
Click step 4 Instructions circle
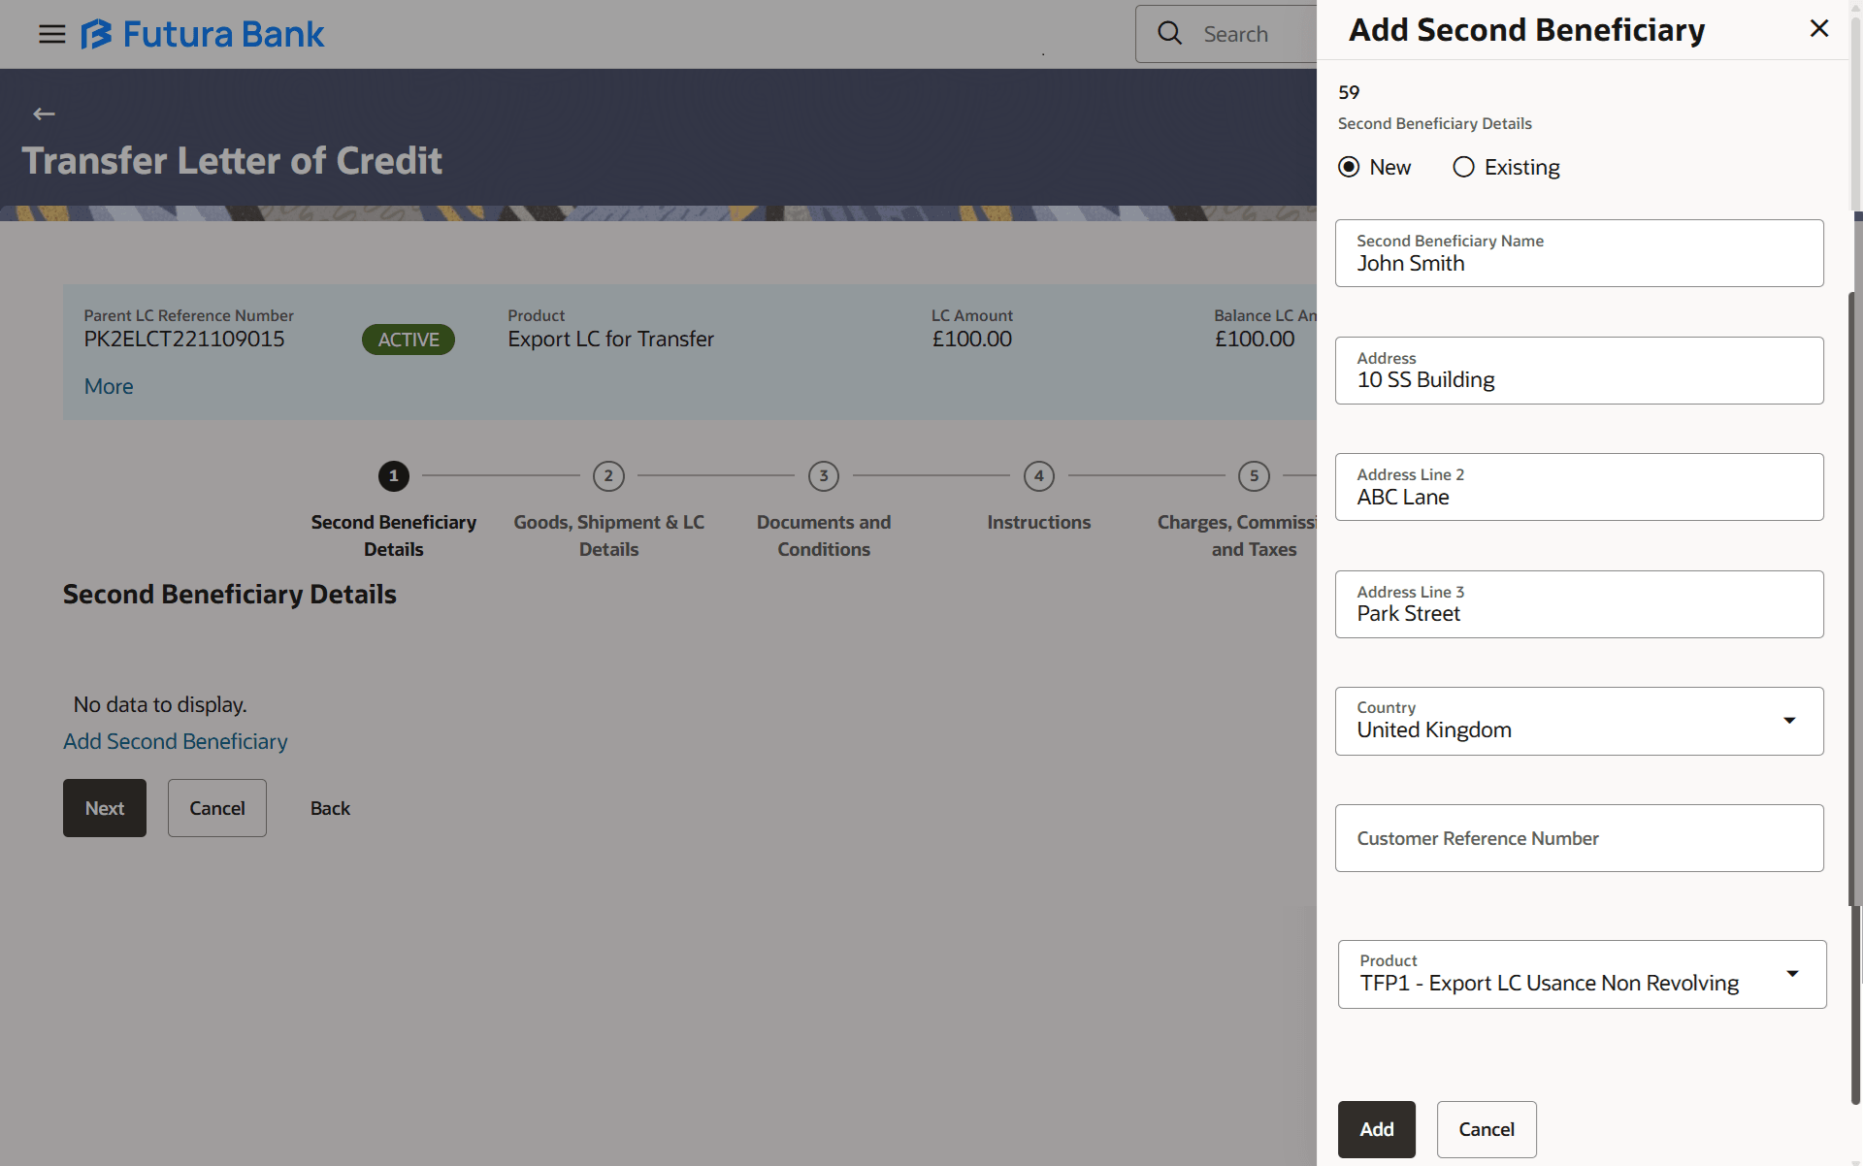(x=1038, y=476)
